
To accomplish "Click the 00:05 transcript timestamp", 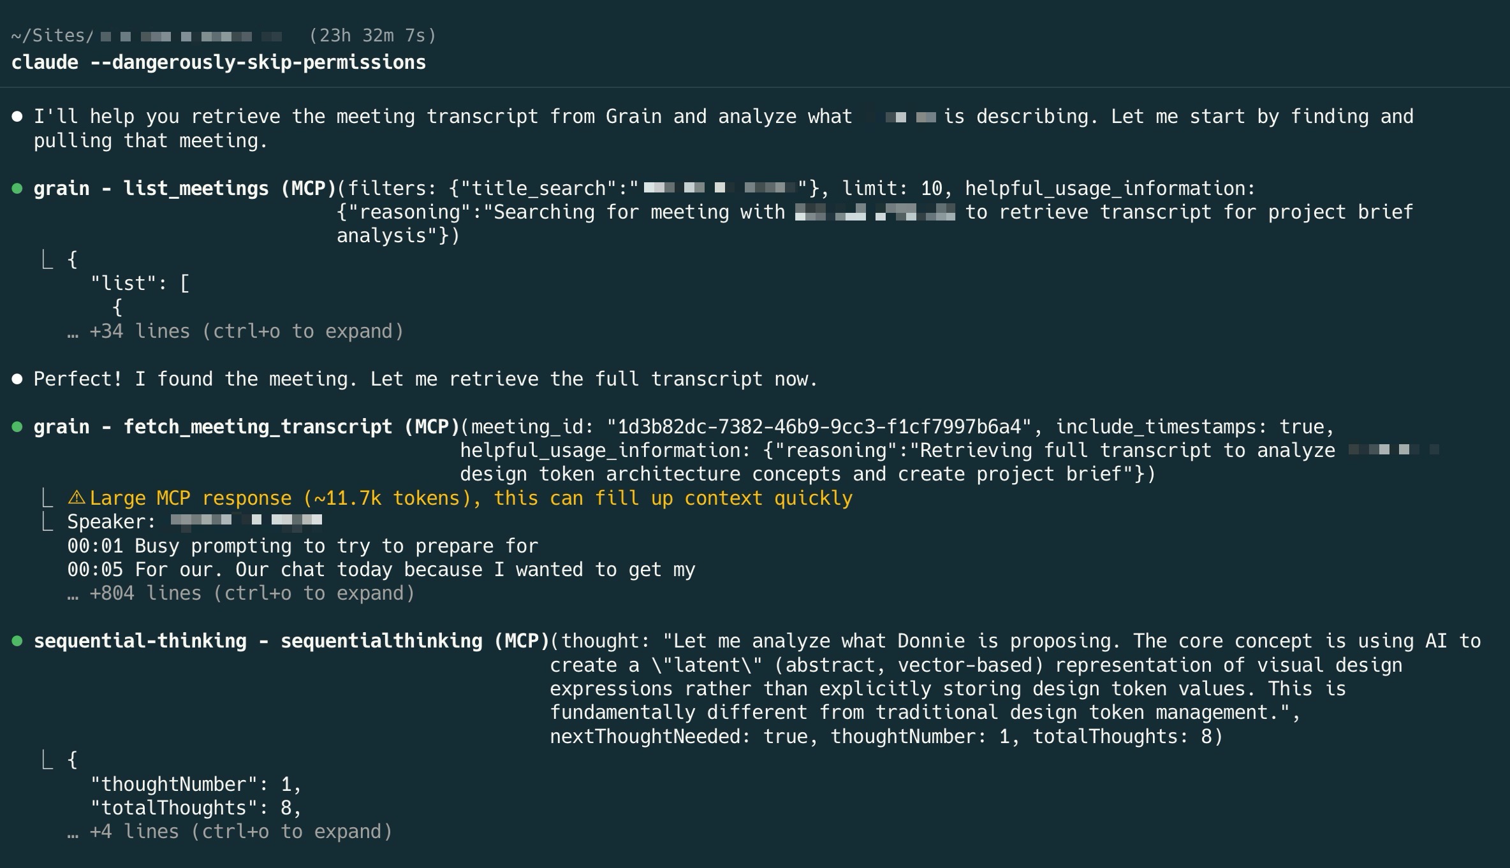I will [95, 570].
